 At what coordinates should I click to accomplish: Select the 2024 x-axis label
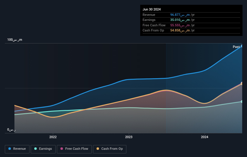tap(205, 137)
